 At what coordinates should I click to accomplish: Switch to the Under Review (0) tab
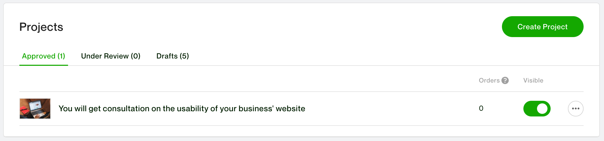click(110, 56)
